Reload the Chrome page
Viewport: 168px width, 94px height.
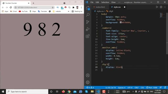tap(10, 7)
